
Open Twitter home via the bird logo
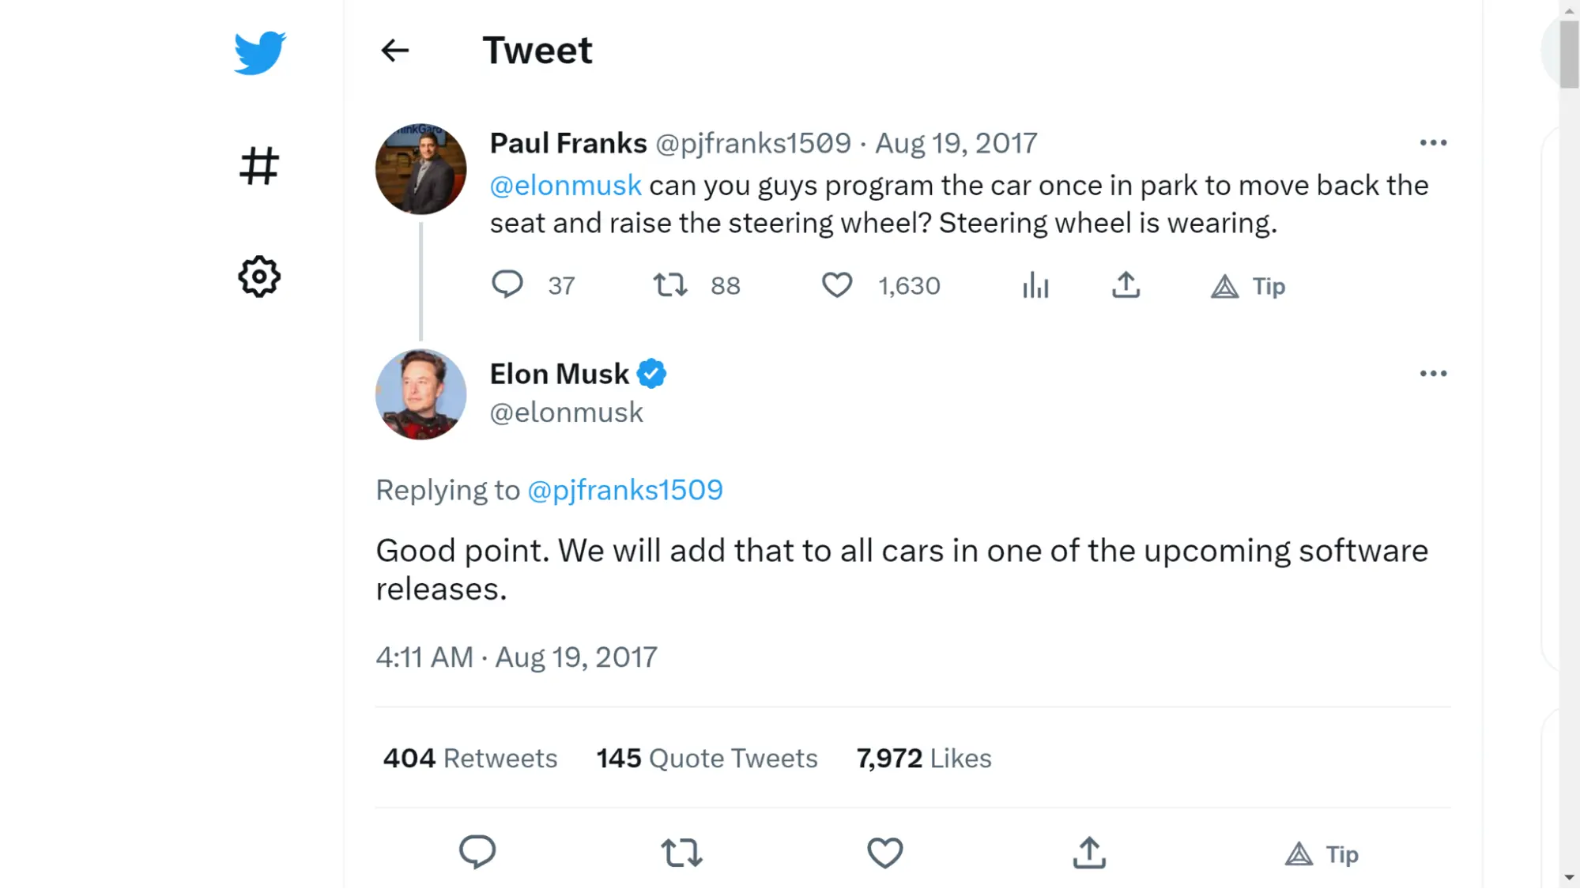(259, 52)
